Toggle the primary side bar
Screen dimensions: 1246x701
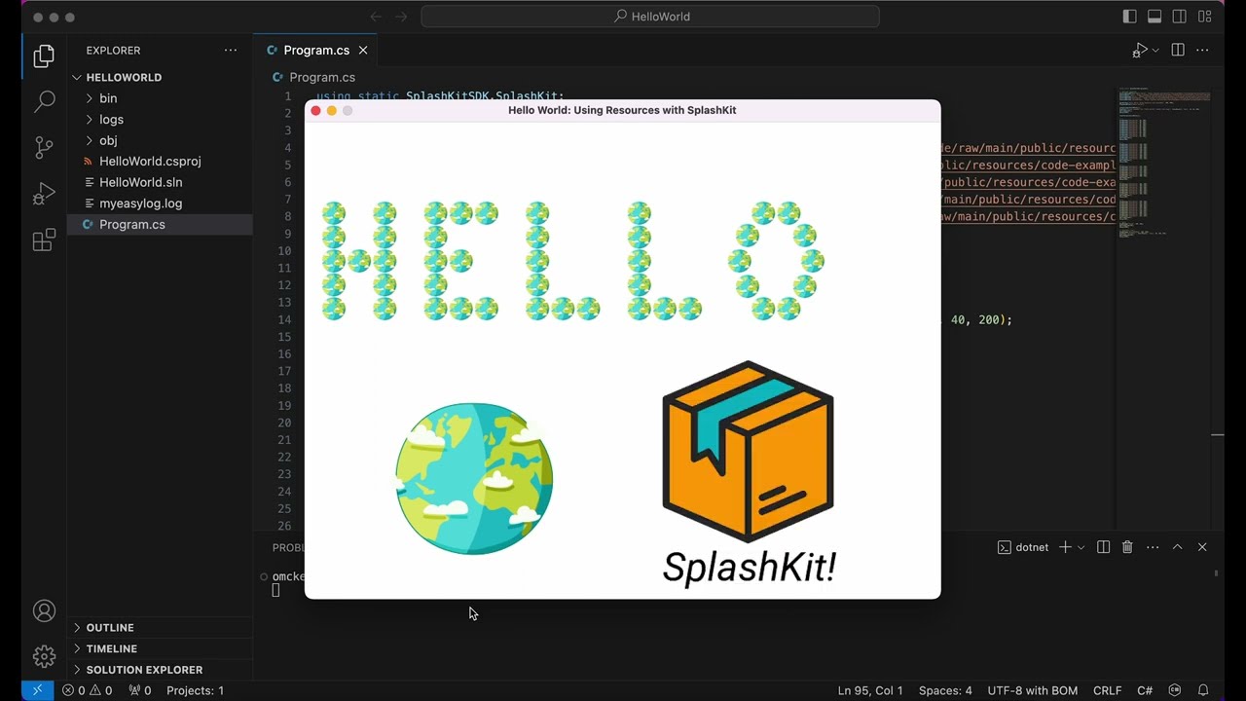tap(1129, 17)
